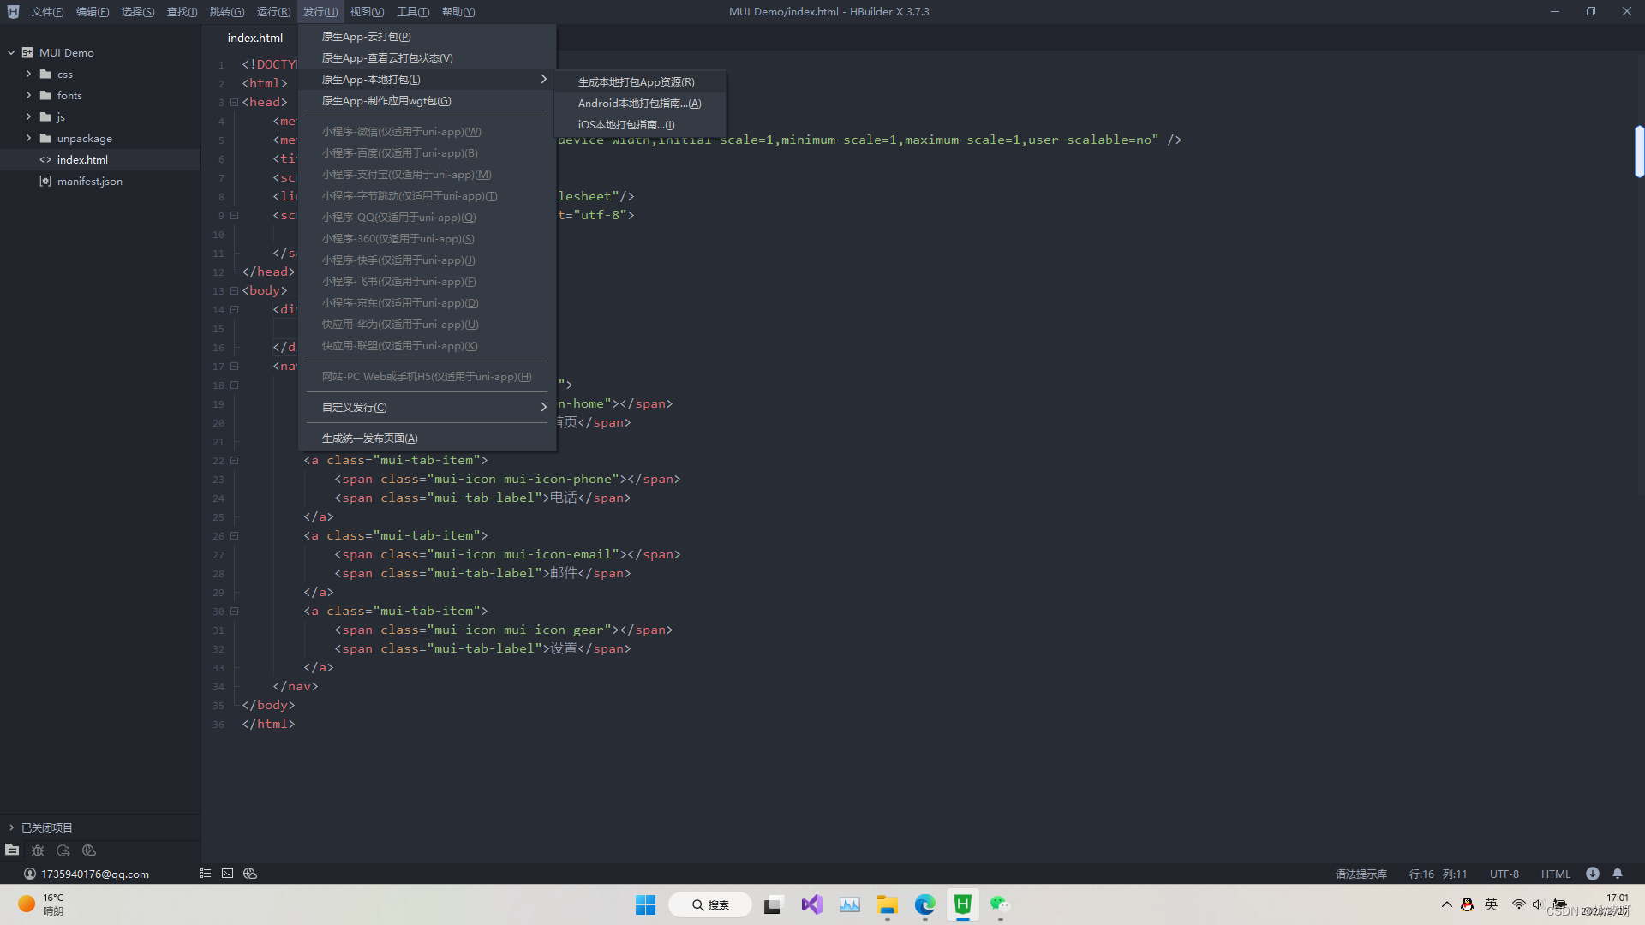Open the debug bug icon panel
Screen dimensions: 1645x925
pos(38,850)
